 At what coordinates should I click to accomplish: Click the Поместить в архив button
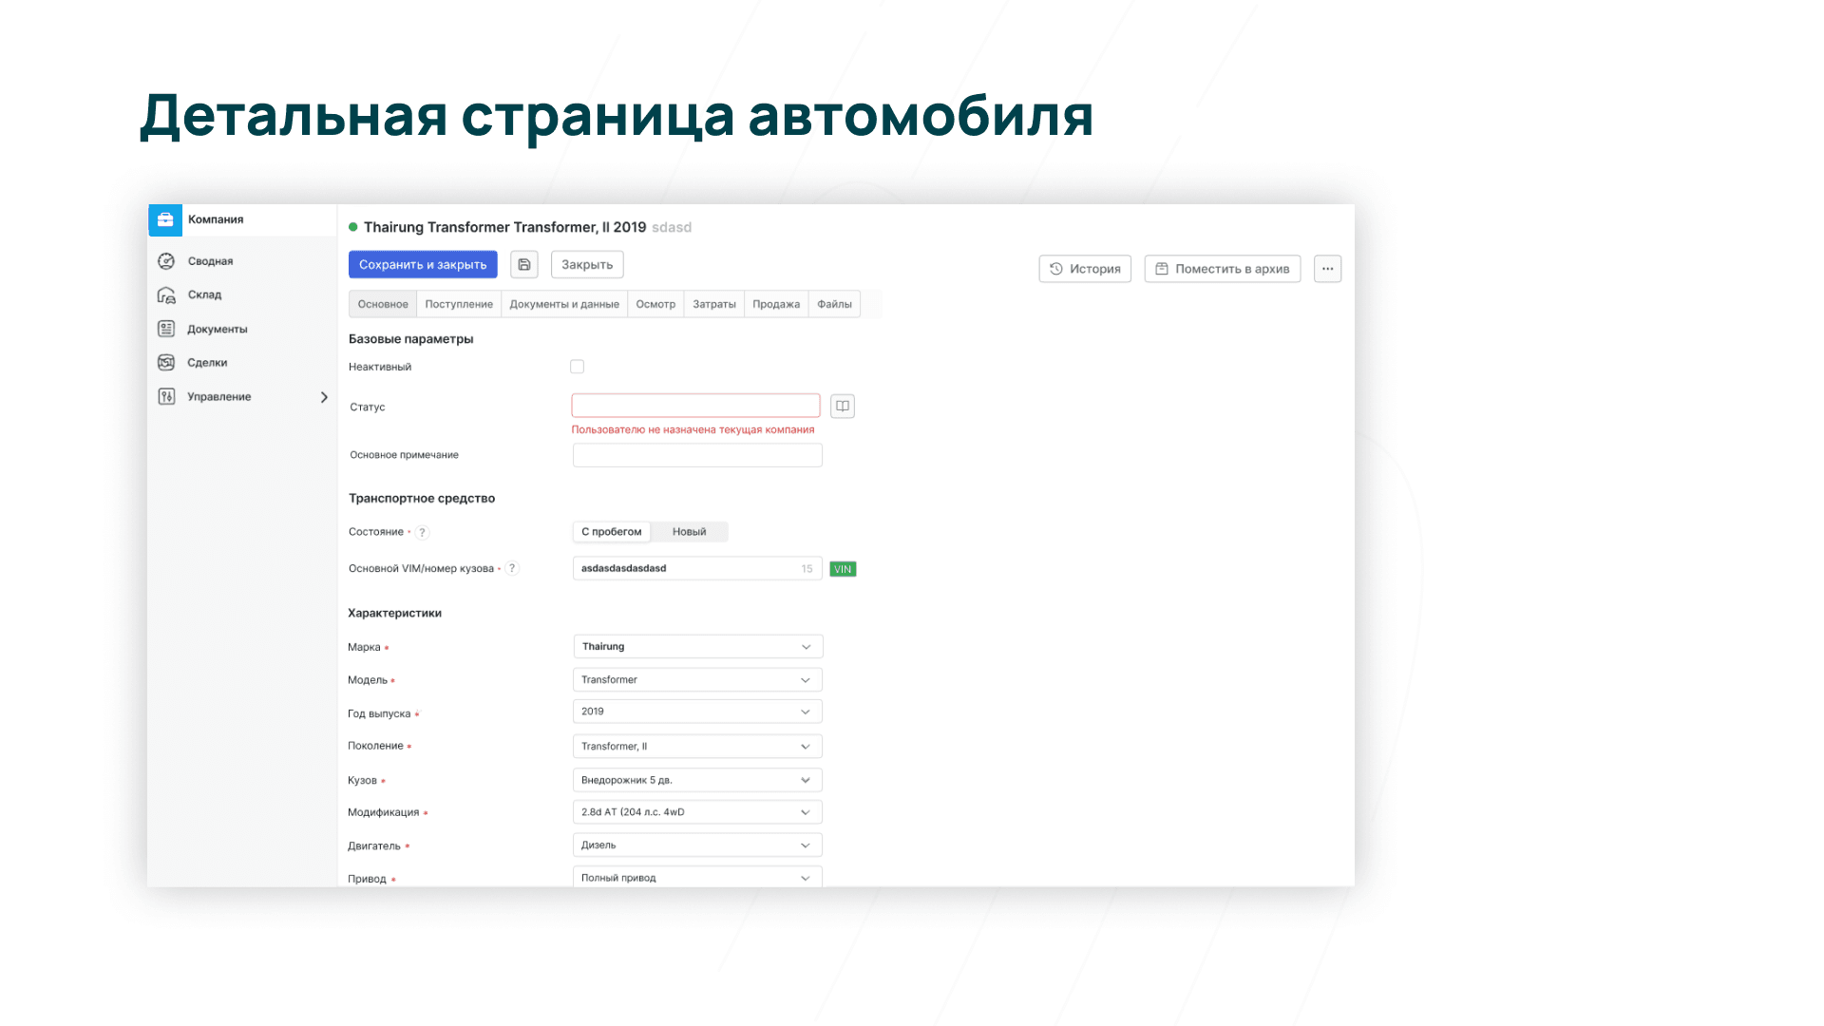1222,269
